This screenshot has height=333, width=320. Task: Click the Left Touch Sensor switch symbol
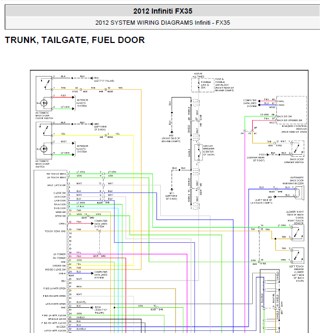297,256
